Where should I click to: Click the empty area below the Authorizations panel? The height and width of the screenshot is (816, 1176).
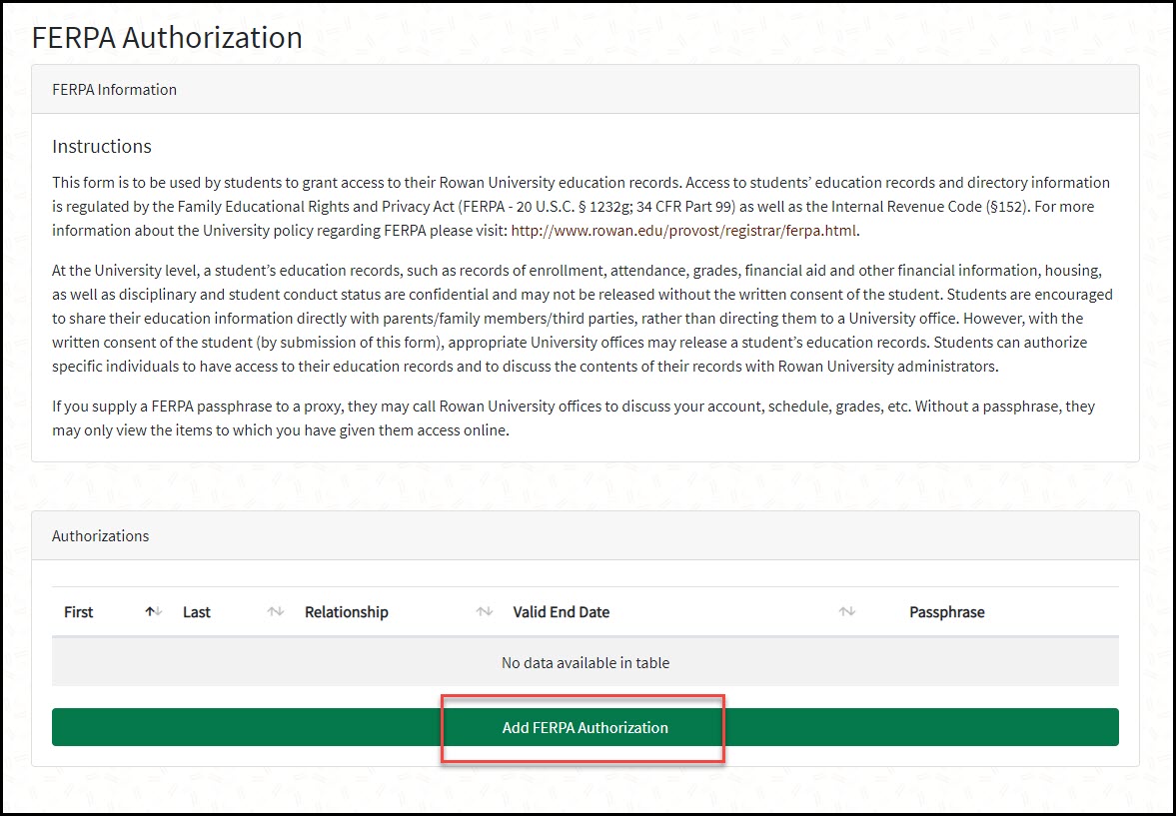(x=585, y=789)
